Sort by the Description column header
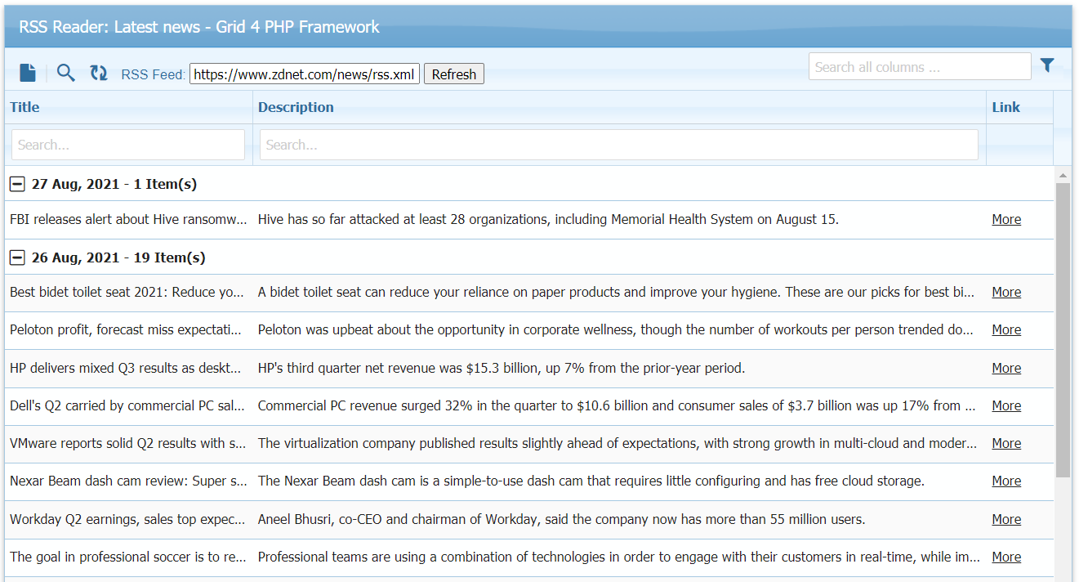Viewport: 1079px width, 582px height. [x=296, y=107]
